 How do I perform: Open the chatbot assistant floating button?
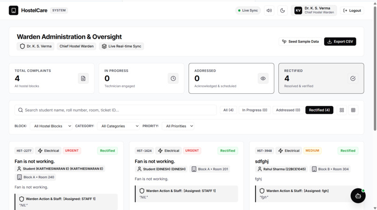pos(358,196)
